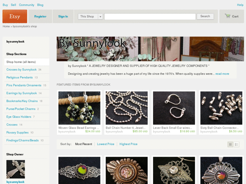Click the search text field
The image size is (246, 184).
coord(150,17)
